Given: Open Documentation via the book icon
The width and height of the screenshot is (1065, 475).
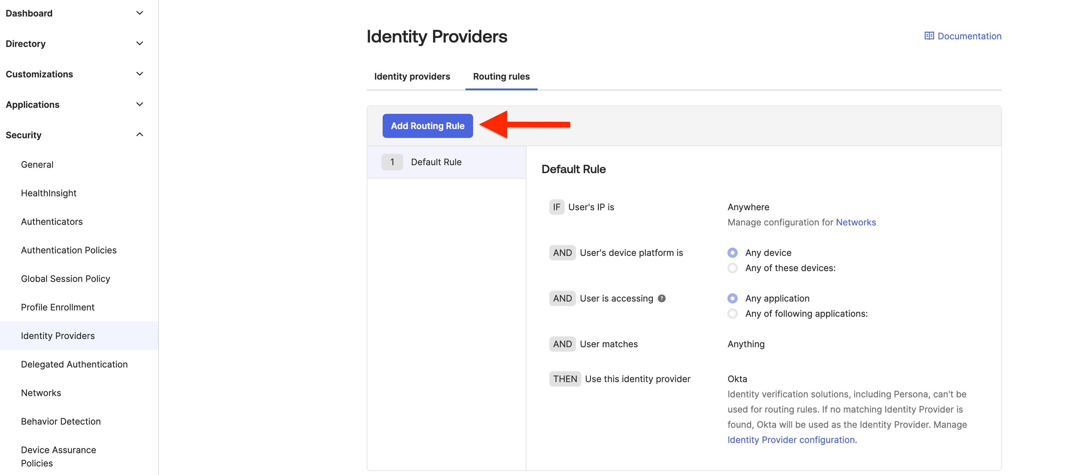Looking at the screenshot, I should click(x=929, y=36).
